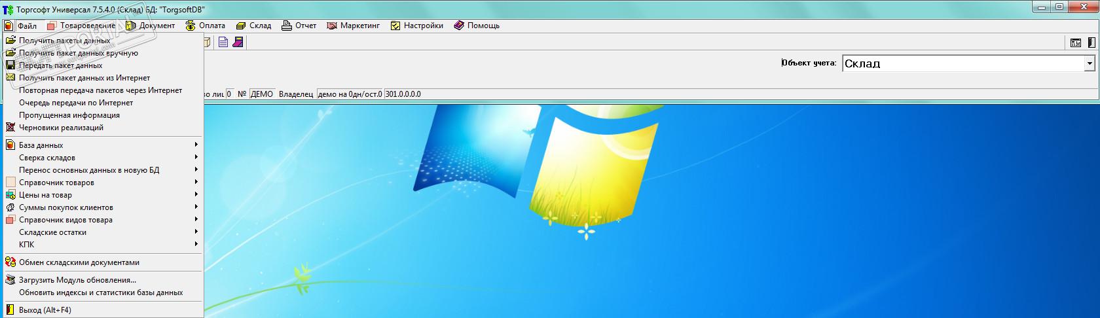The height and width of the screenshot is (318, 1100).
Task: Expand the Сверка складов submenu
Action: coord(103,158)
